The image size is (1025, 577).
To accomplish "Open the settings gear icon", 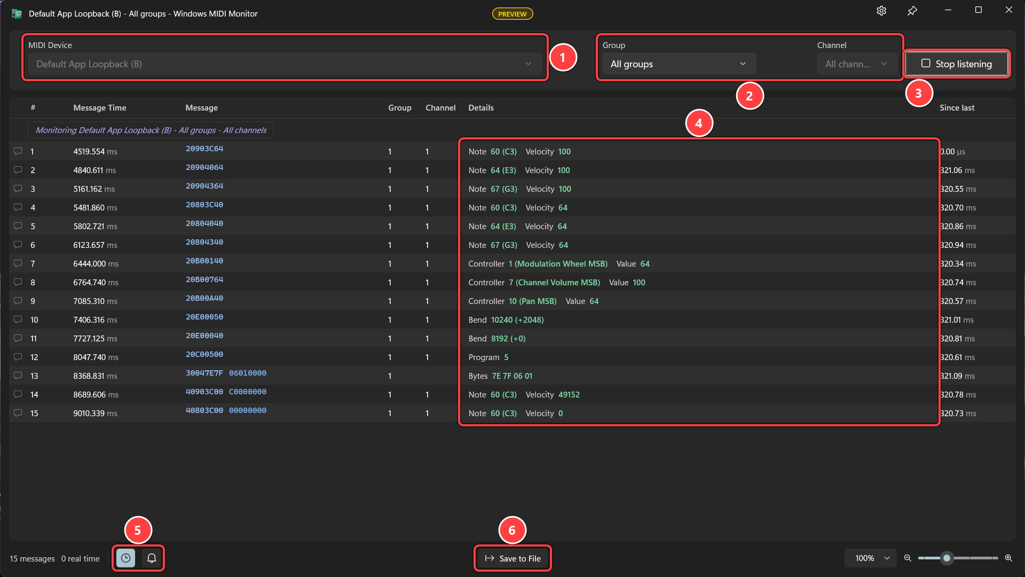I will 881,11.
